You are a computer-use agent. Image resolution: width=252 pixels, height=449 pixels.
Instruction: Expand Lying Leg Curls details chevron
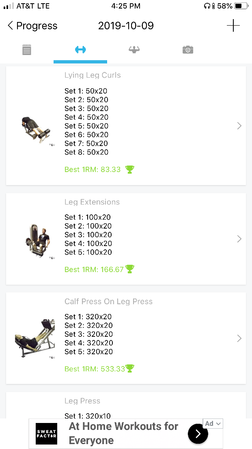click(239, 126)
